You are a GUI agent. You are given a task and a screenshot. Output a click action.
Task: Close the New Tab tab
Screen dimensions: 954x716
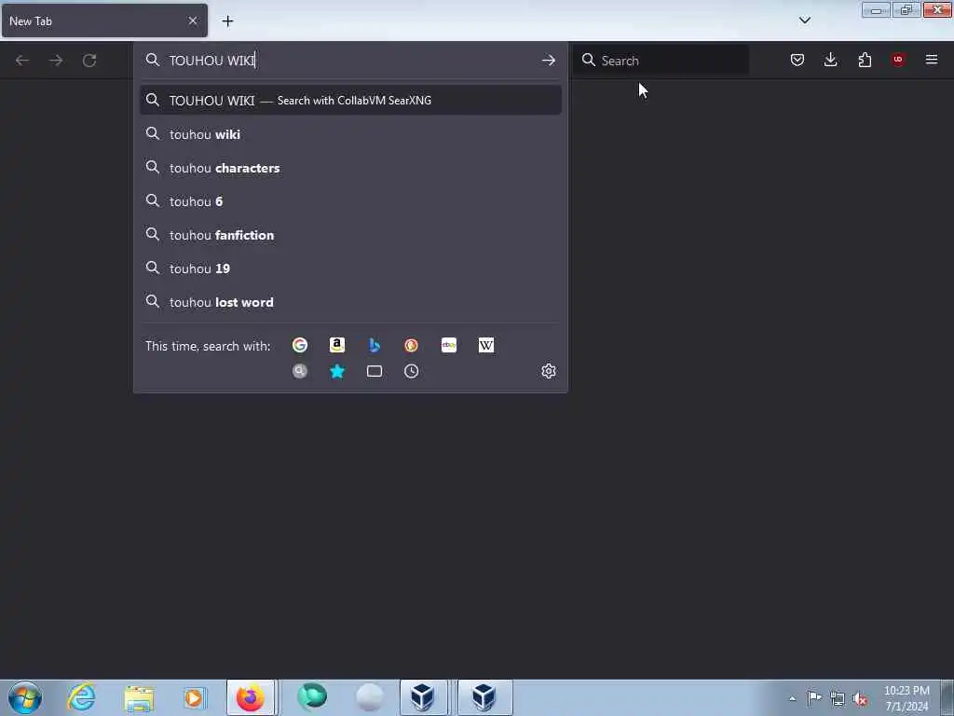(x=193, y=21)
